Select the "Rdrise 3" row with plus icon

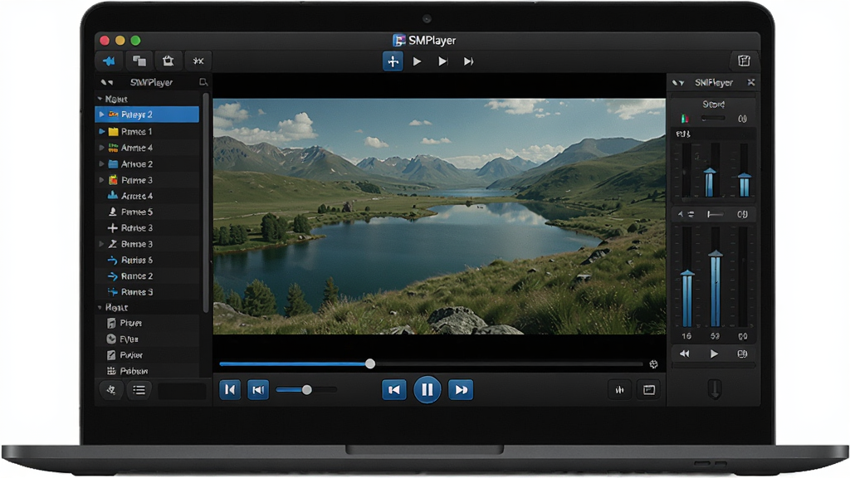tap(148, 227)
